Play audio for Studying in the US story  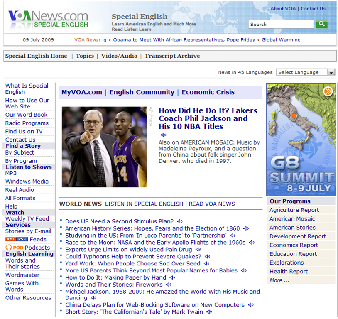233,236
